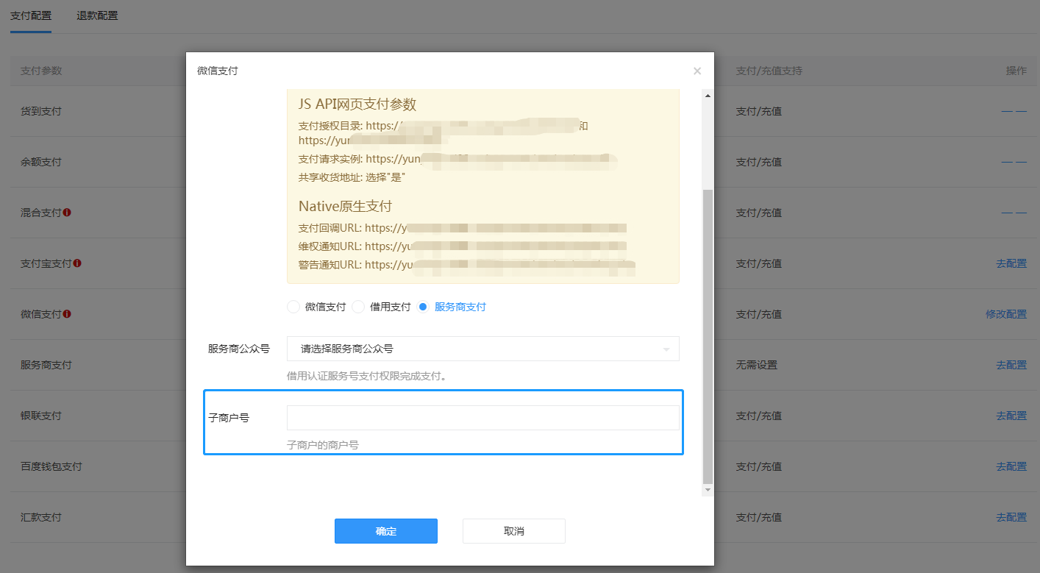Select the 微信支付 radio option

[293, 307]
